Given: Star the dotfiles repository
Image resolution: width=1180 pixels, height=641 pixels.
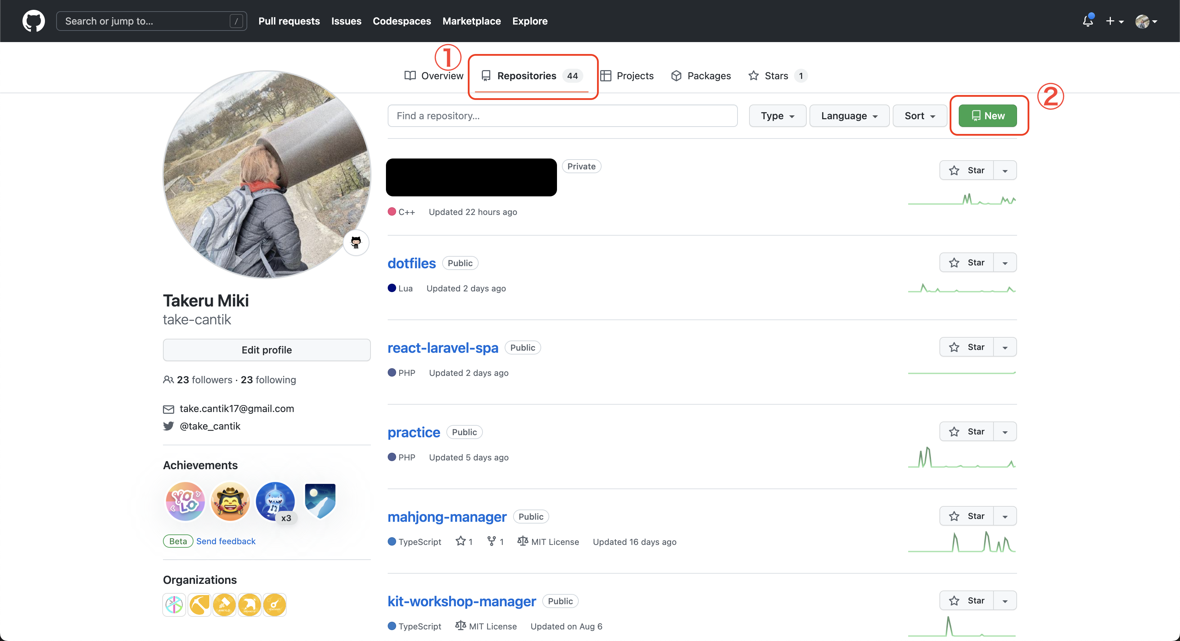Looking at the screenshot, I should point(966,263).
